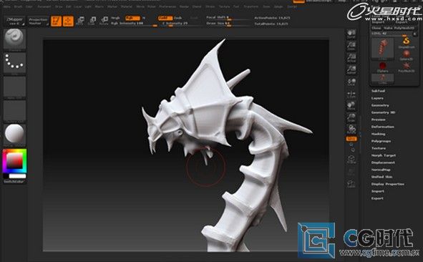Expand the Masking subpalette
423x262 pixels.
tap(378, 134)
